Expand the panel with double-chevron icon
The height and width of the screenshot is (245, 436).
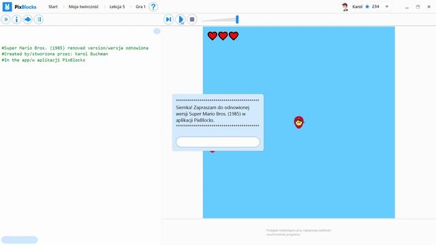[x=6, y=20]
